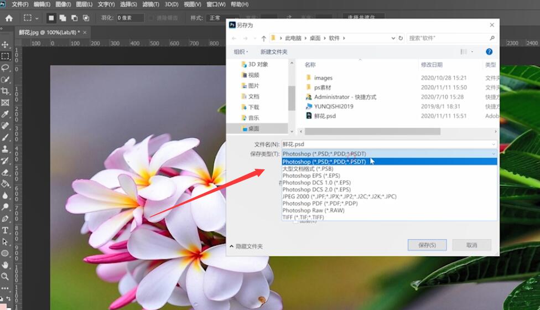This screenshot has height=310, width=540.
Task: Choose Intersect with Selection mode icon
Action: (86, 18)
